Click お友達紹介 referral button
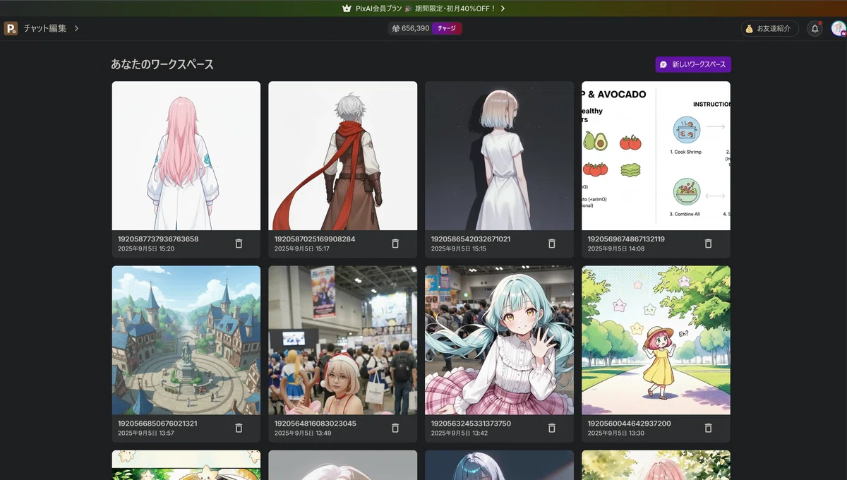Viewport: 847px width, 480px height. [770, 29]
